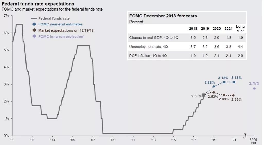The height and width of the screenshot is (145, 264).
Task: Select the Unemployment rate, 4Q row label
Action: pyautogui.click(x=148, y=47)
